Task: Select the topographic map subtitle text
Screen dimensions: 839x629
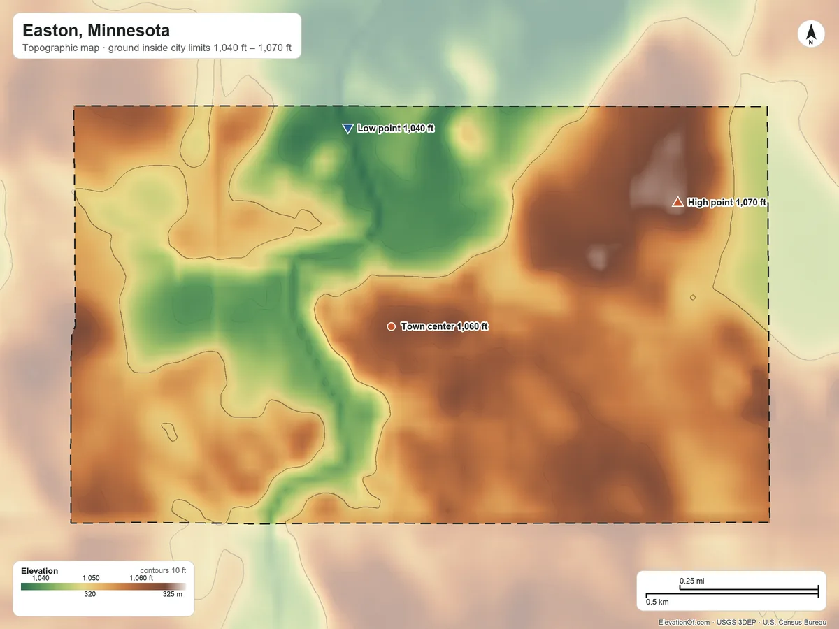Action: pyautogui.click(x=157, y=50)
